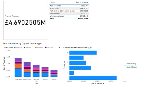The image size is (163, 92).
Task: Select Park & Shop Convenience Stores row
Action: point(69,11)
